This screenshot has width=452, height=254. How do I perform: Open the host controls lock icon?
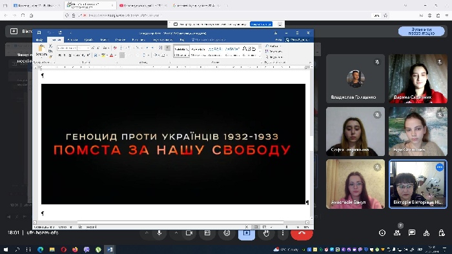pyautogui.click(x=441, y=233)
